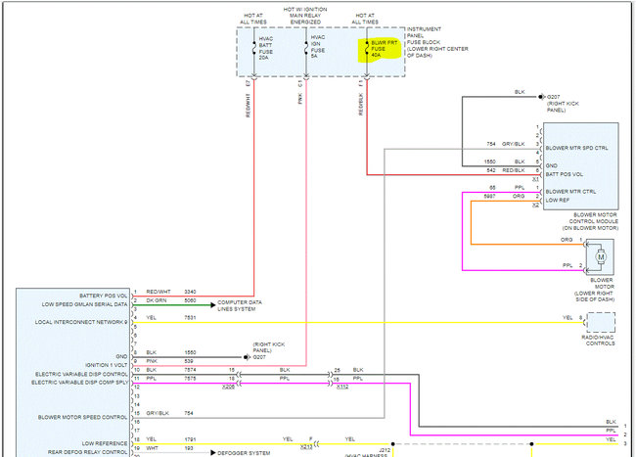Click the LOW SPEED GMLAN SERIAL DATA label

click(x=80, y=303)
